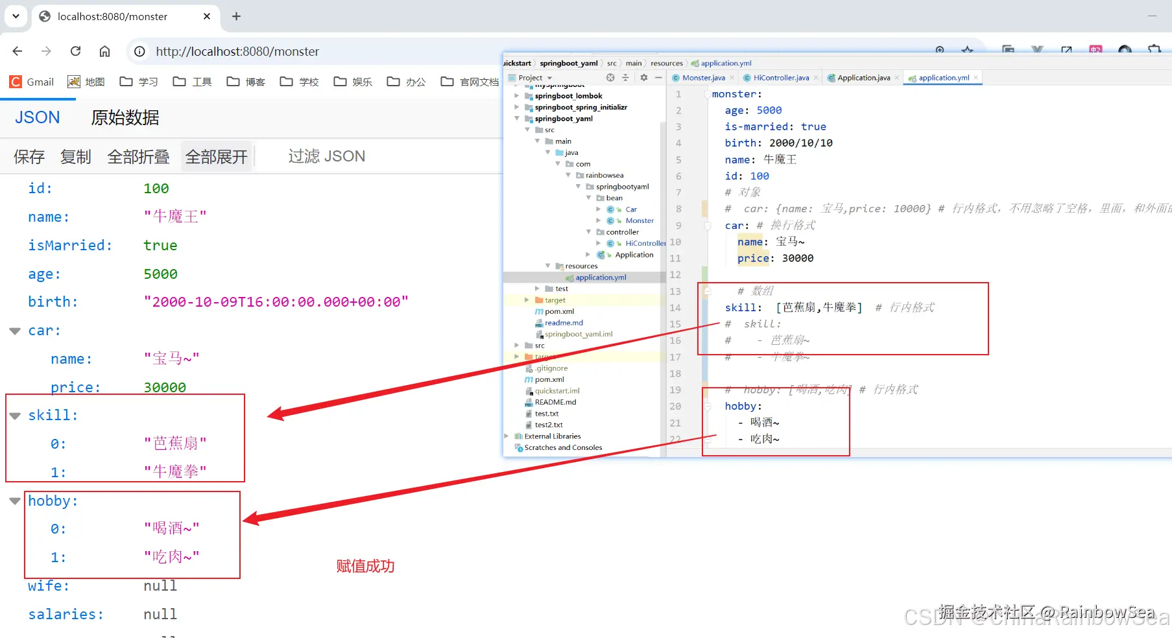Open the browser home page
Viewport: 1172px width, 638px height.
[104, 51]
